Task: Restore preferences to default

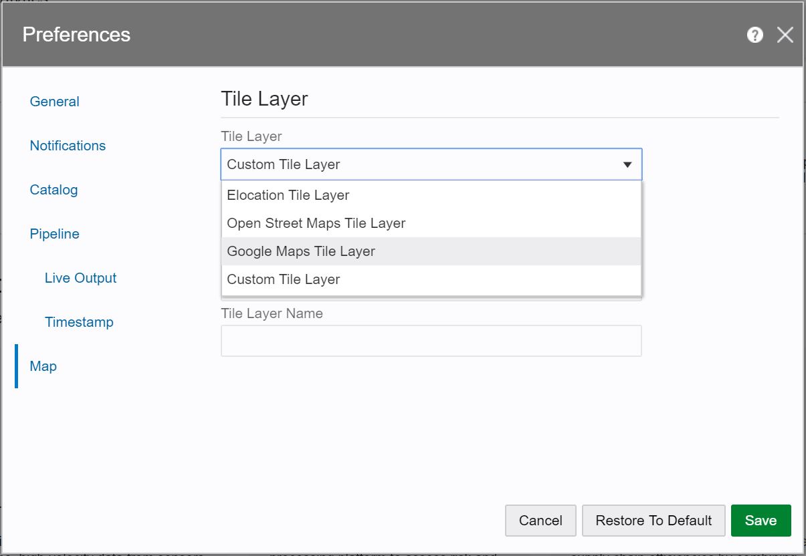Action: (653, 520)
